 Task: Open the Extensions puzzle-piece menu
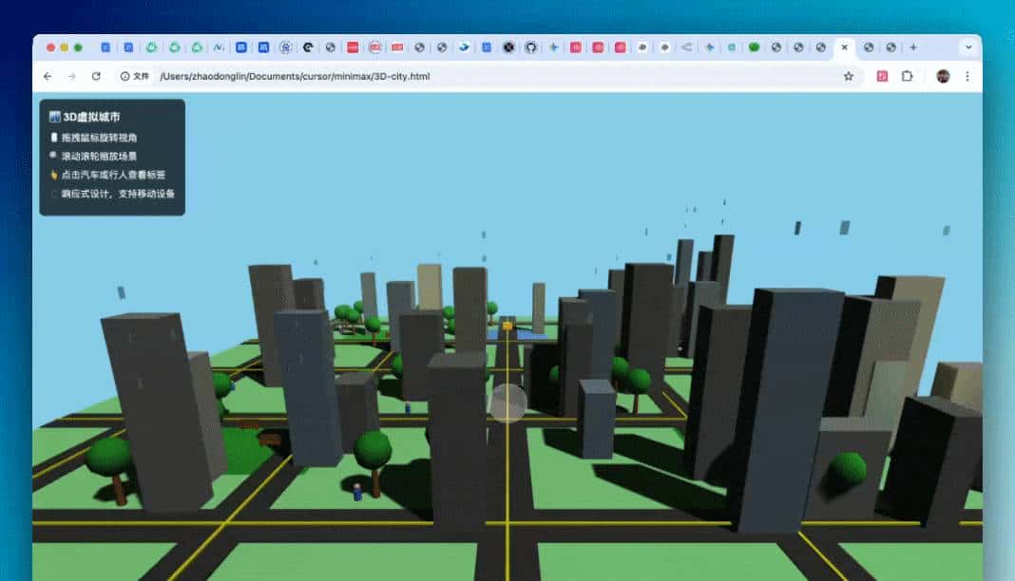pyautogui.click(x=907, y=76)
